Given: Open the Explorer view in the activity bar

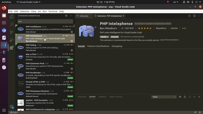Looking at the screenshot, I should (x=11, y=17).
